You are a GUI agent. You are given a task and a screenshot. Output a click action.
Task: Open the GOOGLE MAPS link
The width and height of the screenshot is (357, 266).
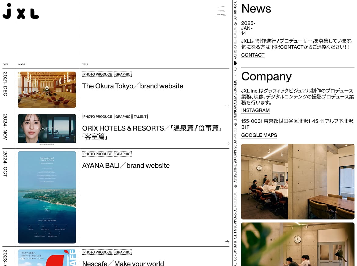coord(259,135)
